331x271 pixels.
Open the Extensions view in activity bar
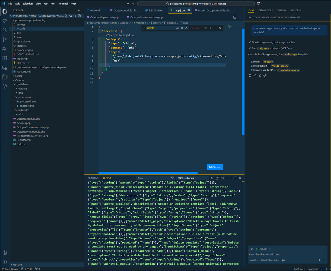pyautogui.click(x=5, y=58)
